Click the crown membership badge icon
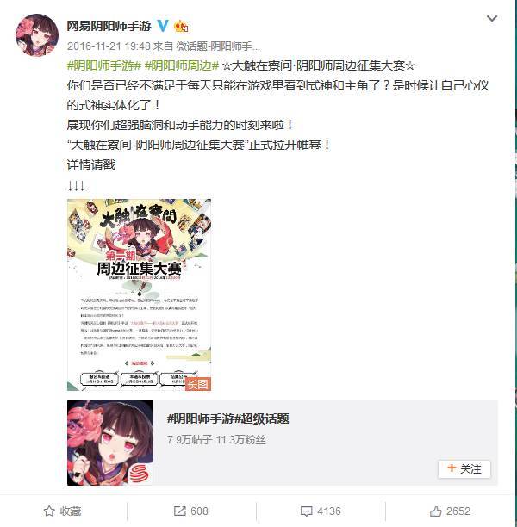This screenshot has height=527, width=517. pos(181,26)
